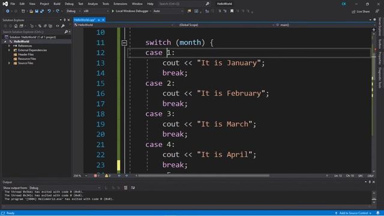The image size is (384, 216).
Task: Click Sync with Active Document icon
Action: coord(40,26)
